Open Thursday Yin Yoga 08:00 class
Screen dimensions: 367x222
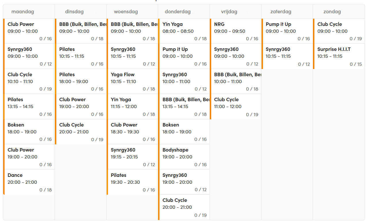184,31
